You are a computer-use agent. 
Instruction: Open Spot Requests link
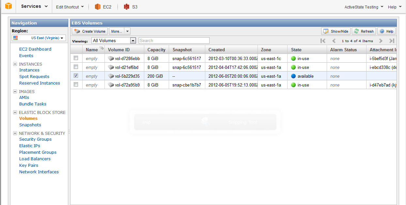click(34, 76)
